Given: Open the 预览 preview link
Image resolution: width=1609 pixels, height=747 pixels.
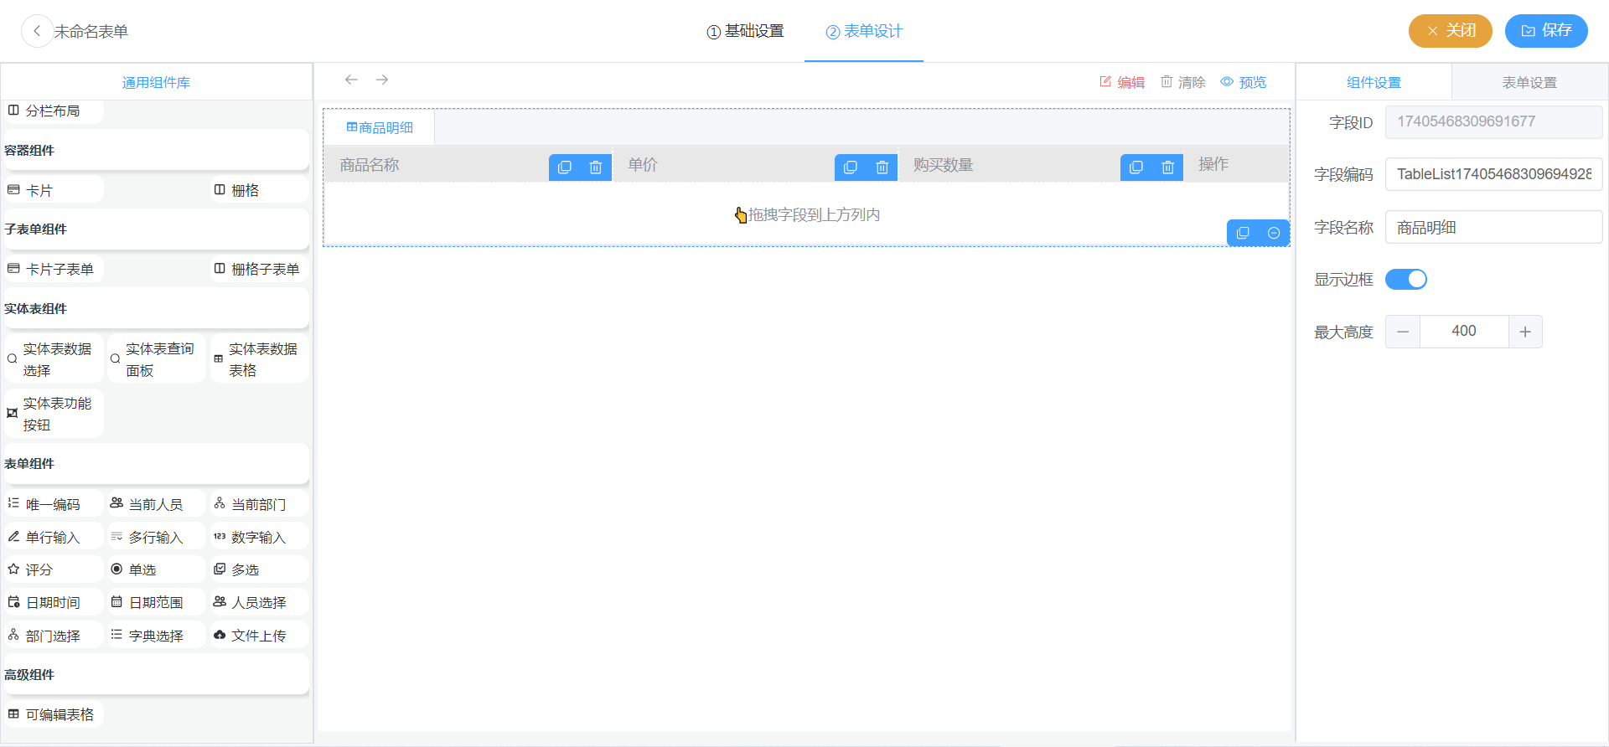Looking at the screenshot, I should coord(1244,82).
